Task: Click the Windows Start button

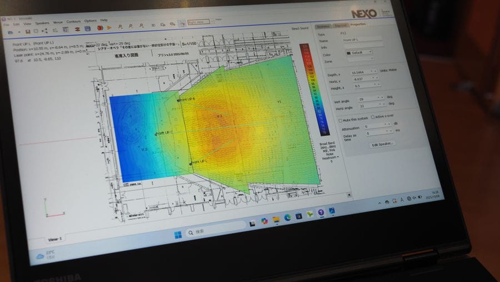Action: coord(177,233)
